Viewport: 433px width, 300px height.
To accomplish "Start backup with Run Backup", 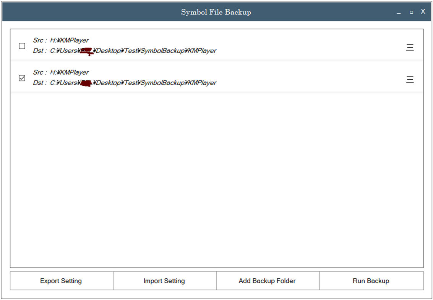I will click(x=371, y=281).
